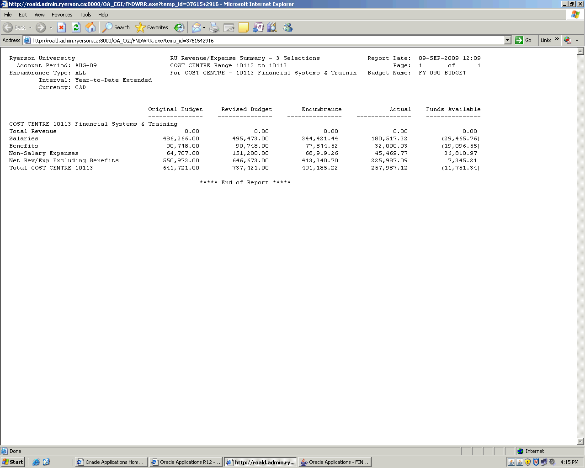Open the Favorites menu in menu bar

[x=62, y=15]
